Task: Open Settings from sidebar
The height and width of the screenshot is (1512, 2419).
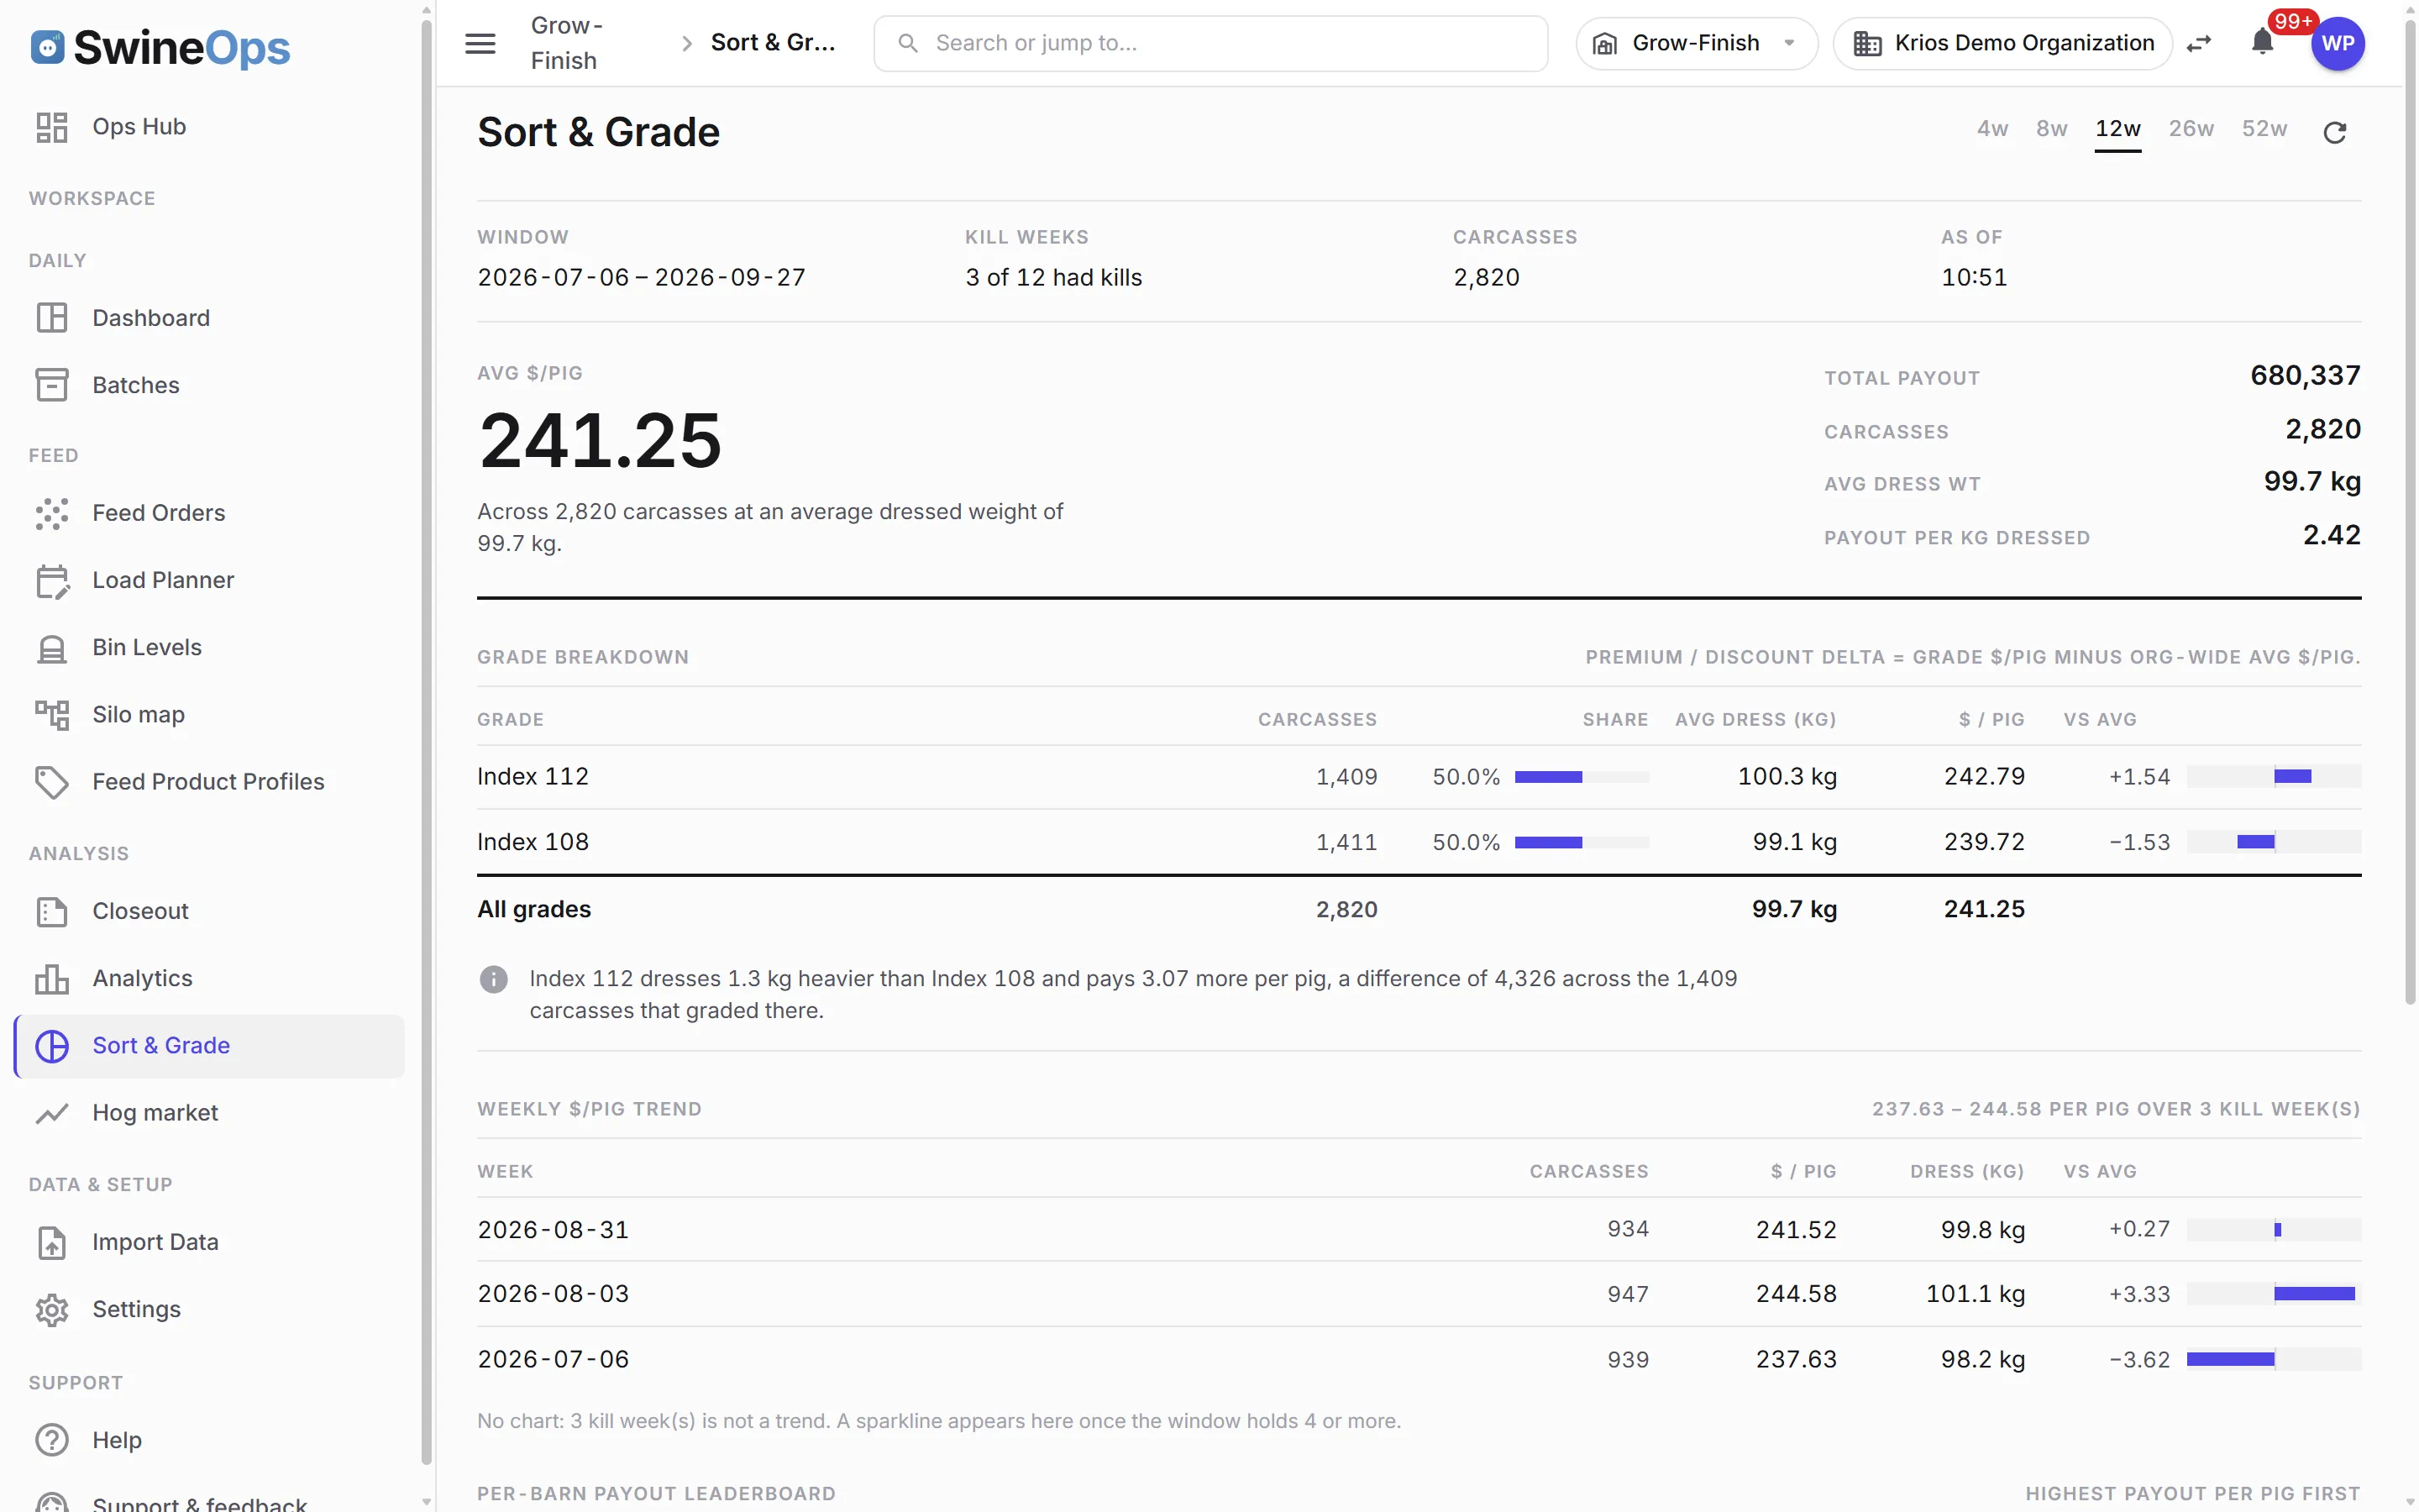Action: point(208,1309)
